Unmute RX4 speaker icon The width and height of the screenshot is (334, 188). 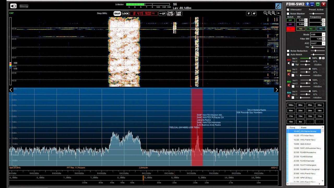point(289,96)
